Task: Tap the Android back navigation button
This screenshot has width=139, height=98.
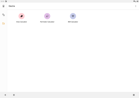Action: [5, 95]
